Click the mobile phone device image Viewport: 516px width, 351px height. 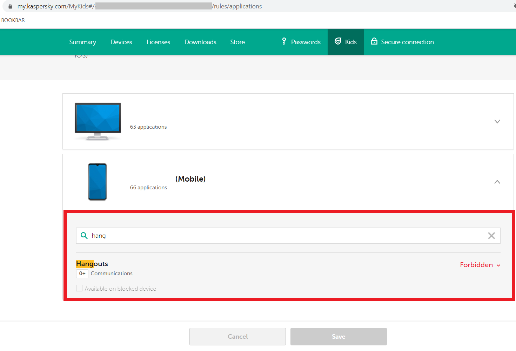coord(98,182)
